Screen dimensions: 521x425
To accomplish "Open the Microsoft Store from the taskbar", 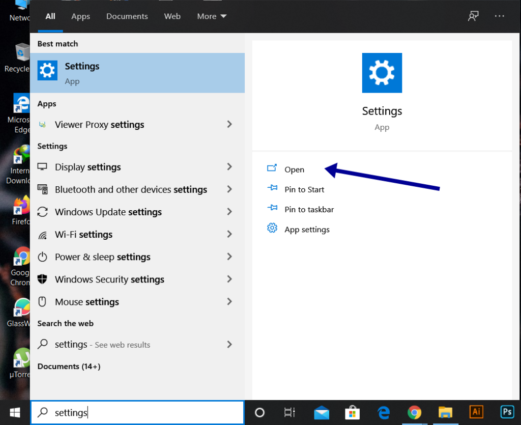I will (353, 412).
